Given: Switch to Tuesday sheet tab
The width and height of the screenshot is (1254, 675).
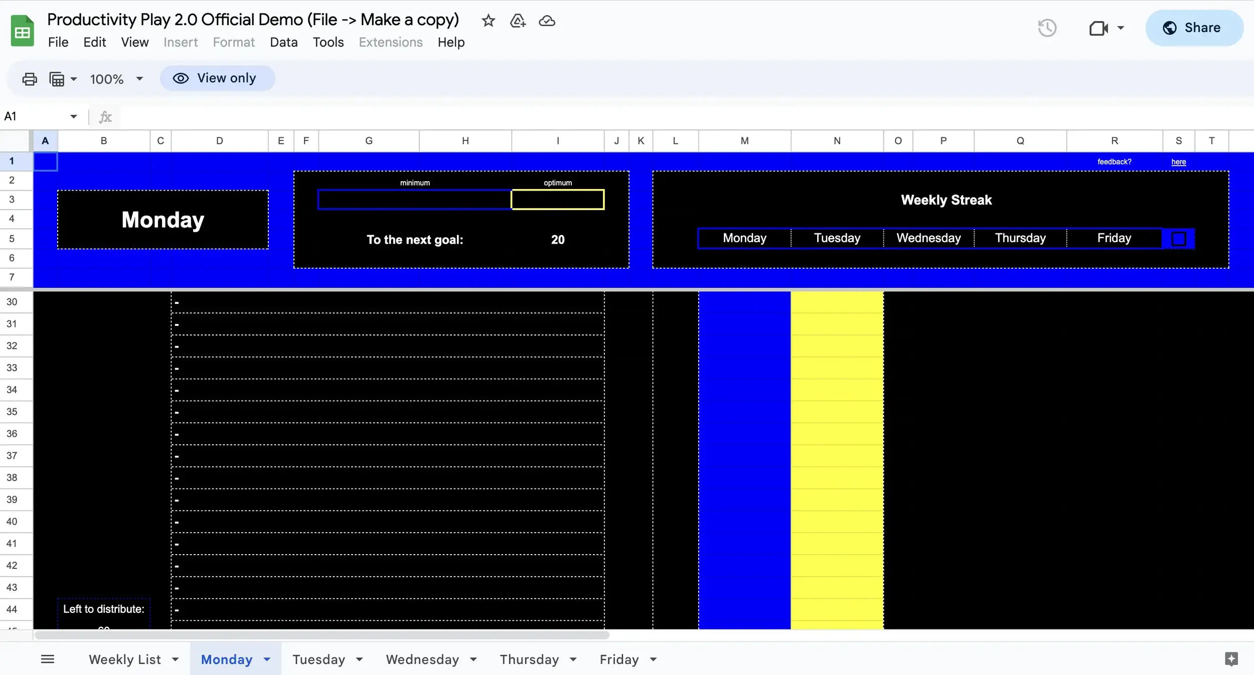Looking at the screenshot, I should (319, 659).
